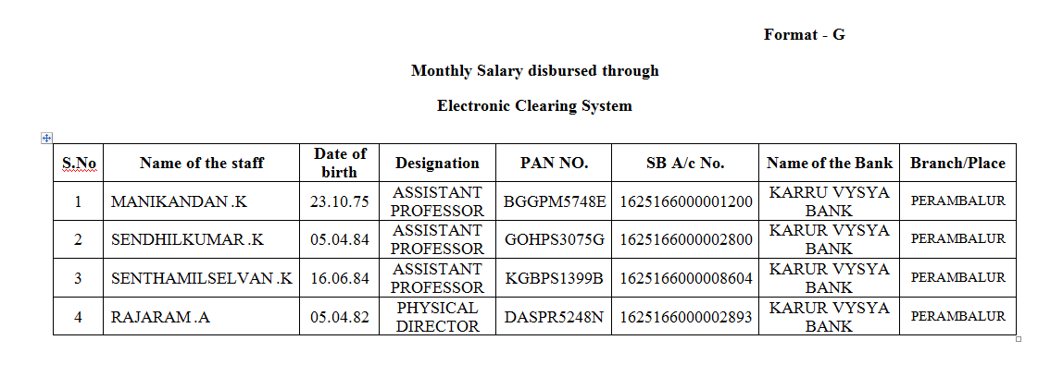Click the account number 1625166000008604
Screen dimensions: 1038x389
(x=685, y=278)
